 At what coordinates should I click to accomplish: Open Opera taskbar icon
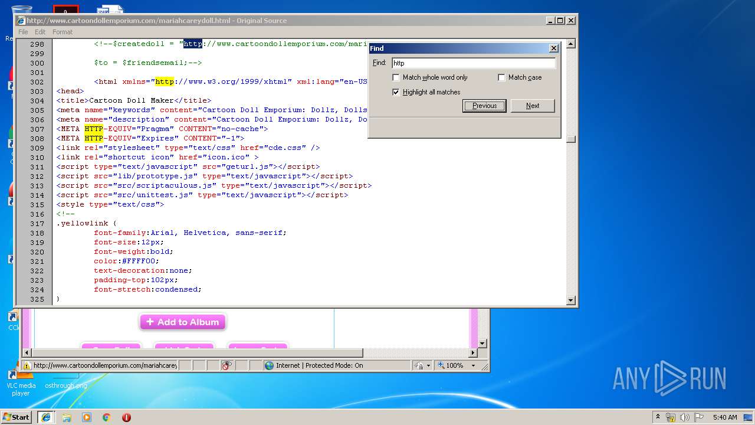(x=126, y=417)
